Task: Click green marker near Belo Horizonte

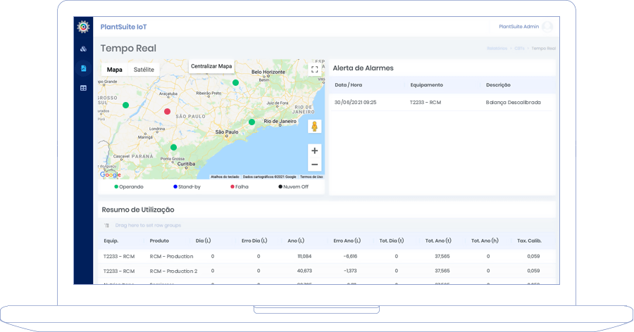Action: (x=236, y=83)
